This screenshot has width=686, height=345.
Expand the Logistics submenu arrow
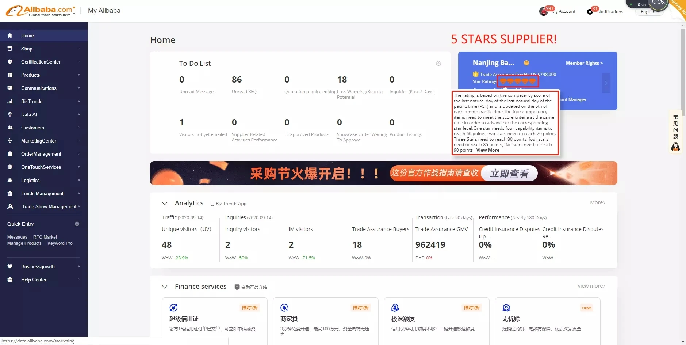tap(79, 180)
